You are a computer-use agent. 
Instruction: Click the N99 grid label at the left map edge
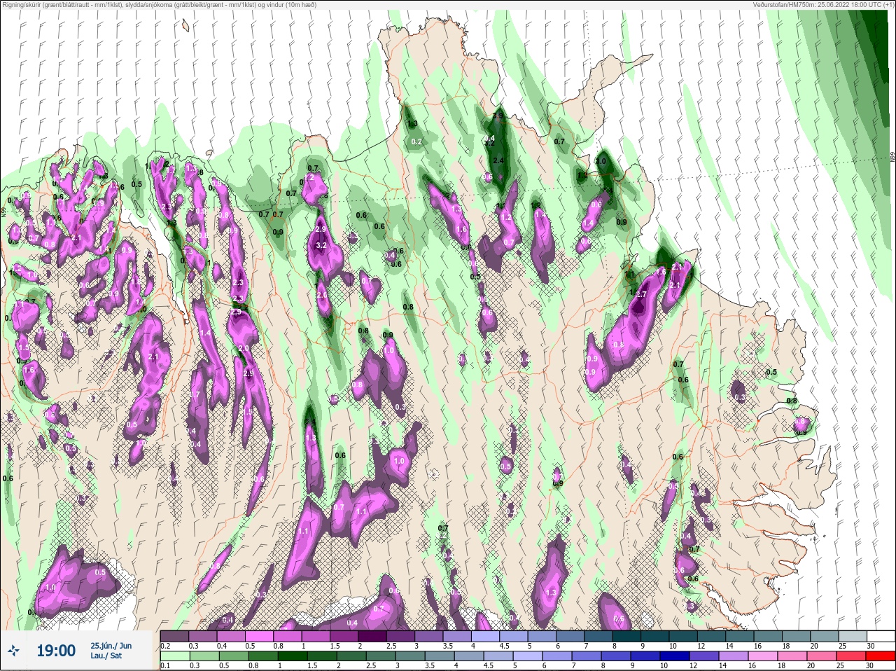pyautogui.click(x=3, y=211)
